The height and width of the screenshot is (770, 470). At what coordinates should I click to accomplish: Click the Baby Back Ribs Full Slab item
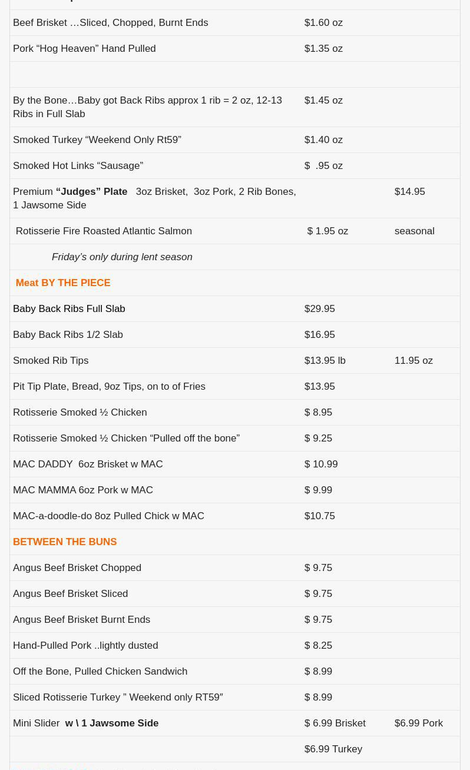(69, 308)
